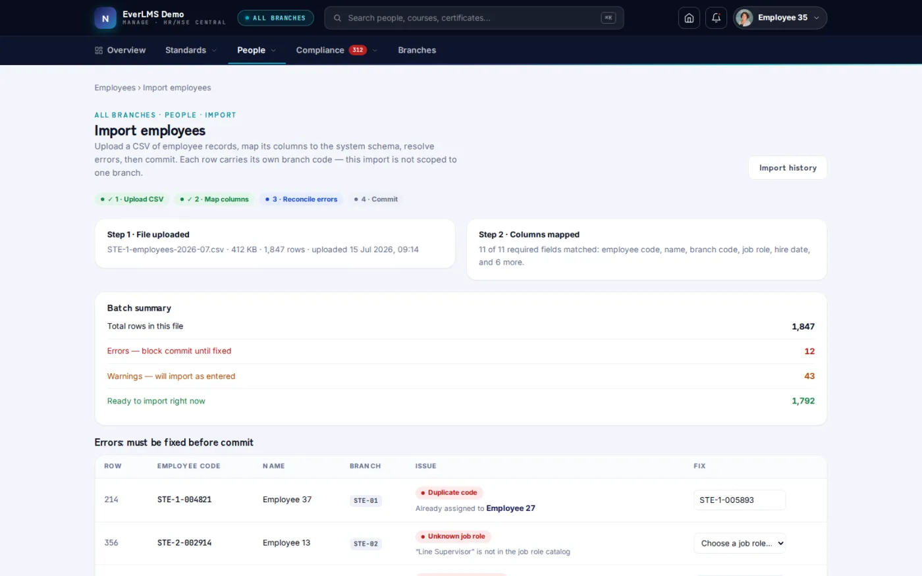Click 'Errors — block commit until fixed'

169,351
